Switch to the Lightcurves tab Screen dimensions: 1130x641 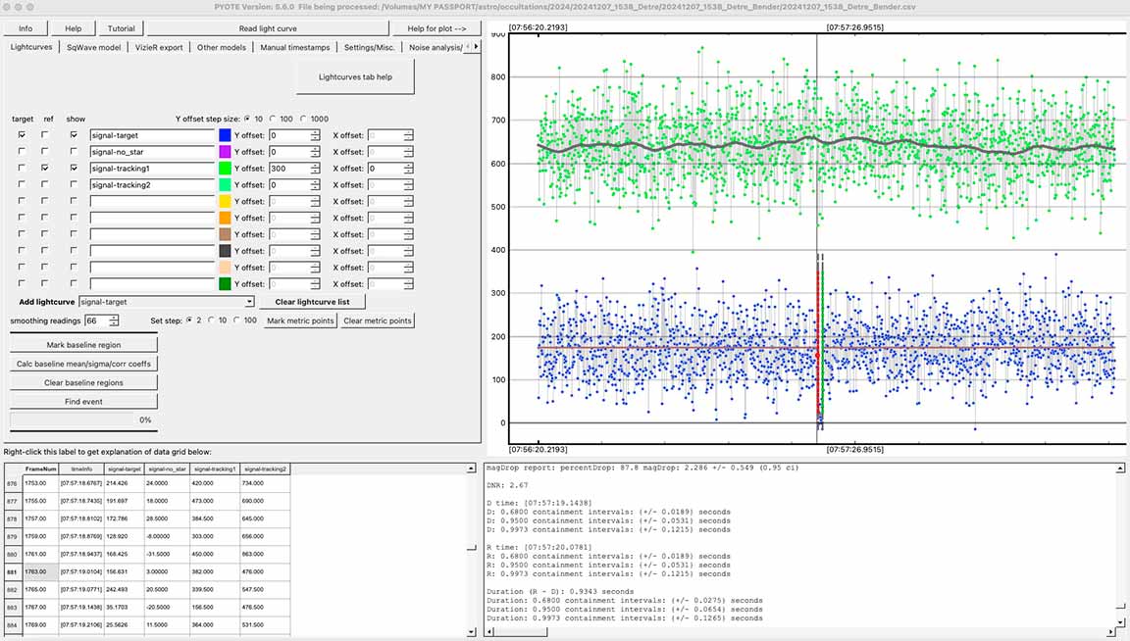pos(31,47)
